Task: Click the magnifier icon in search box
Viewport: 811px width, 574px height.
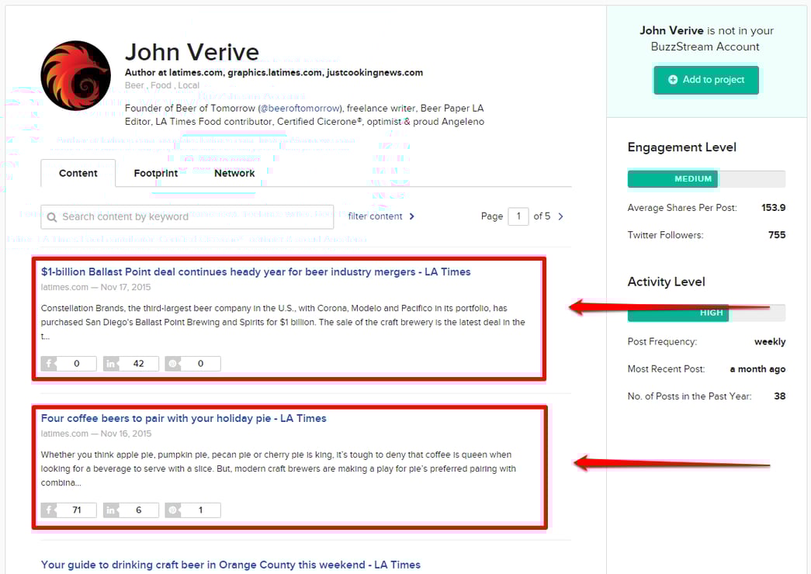Action: click(x=52, y=217)
